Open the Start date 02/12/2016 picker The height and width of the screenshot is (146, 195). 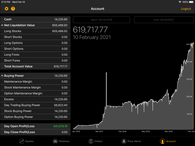pyautogui.click(x=102, y=20)
